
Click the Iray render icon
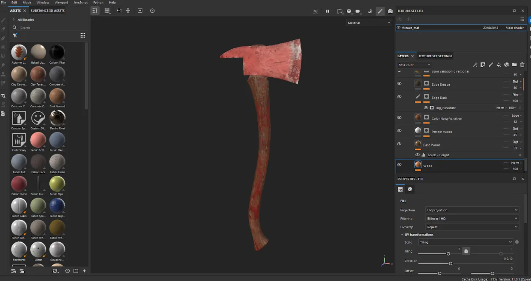370,11
